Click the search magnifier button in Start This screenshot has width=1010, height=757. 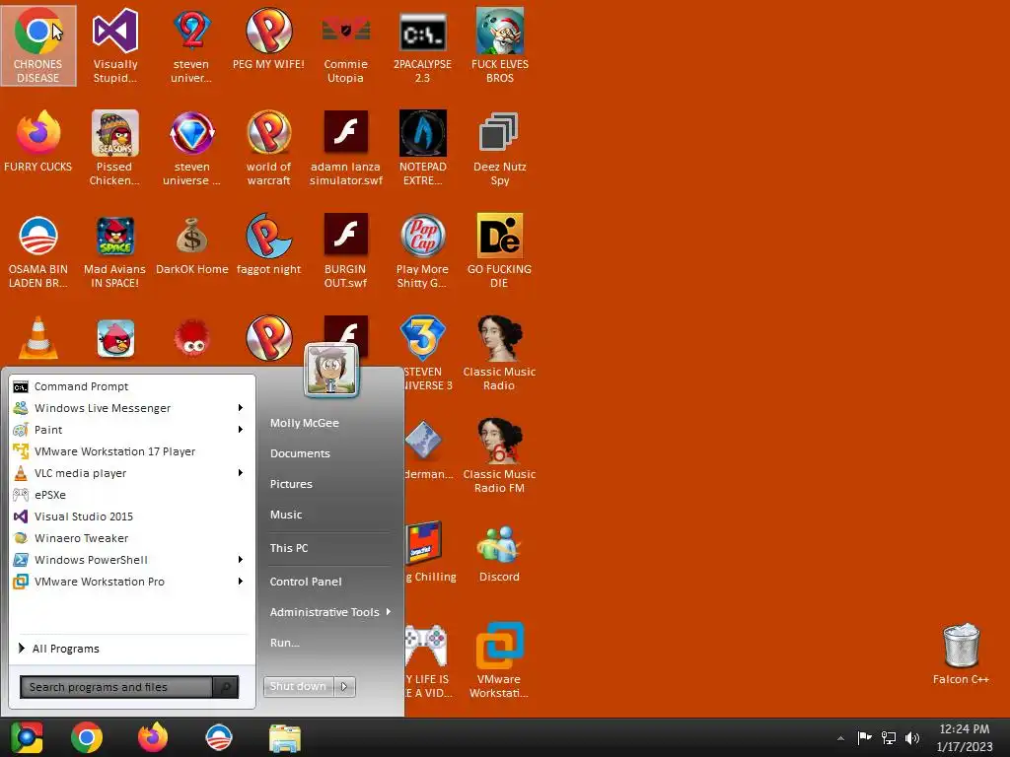[x=226, y=687]
